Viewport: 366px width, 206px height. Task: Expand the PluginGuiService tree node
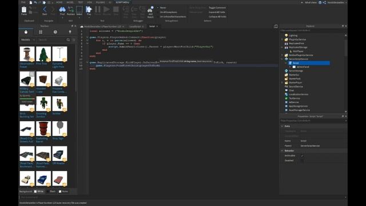point(282,39)
